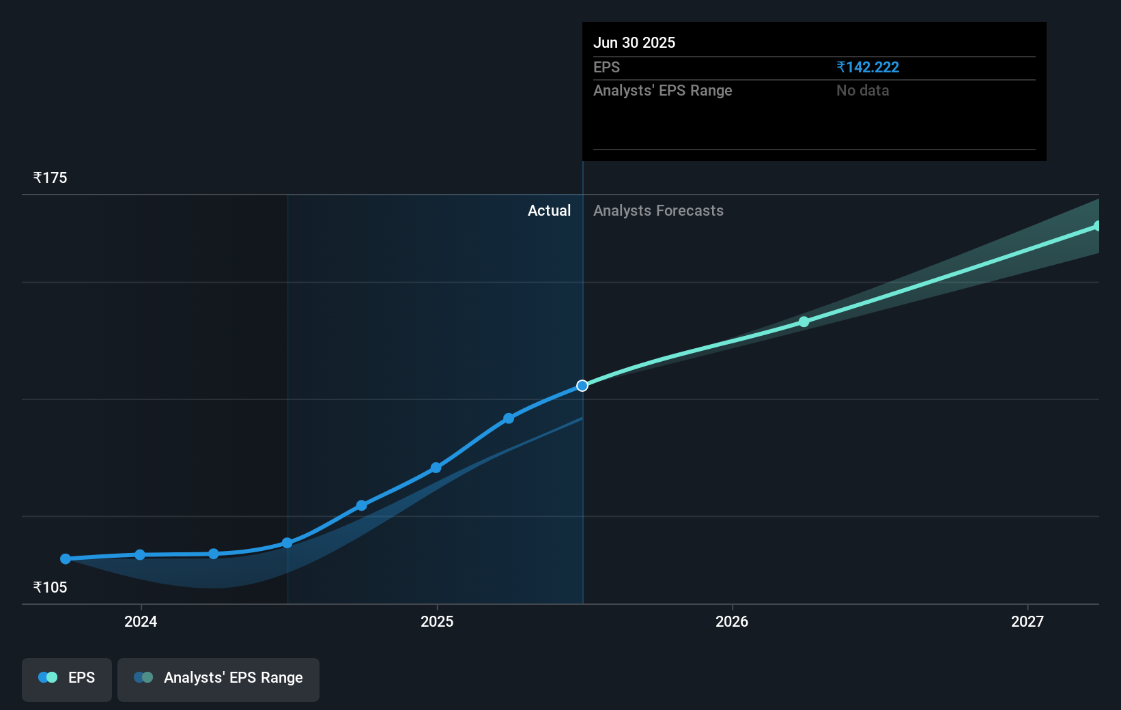This screenshot has width=1121, height=710.
Task: Select the EPS data point at 2025 axis tick
Action: click(436, 468)
